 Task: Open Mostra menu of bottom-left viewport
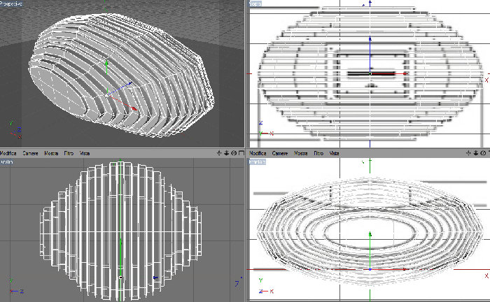pyautogui.click(x=51, y=153)
